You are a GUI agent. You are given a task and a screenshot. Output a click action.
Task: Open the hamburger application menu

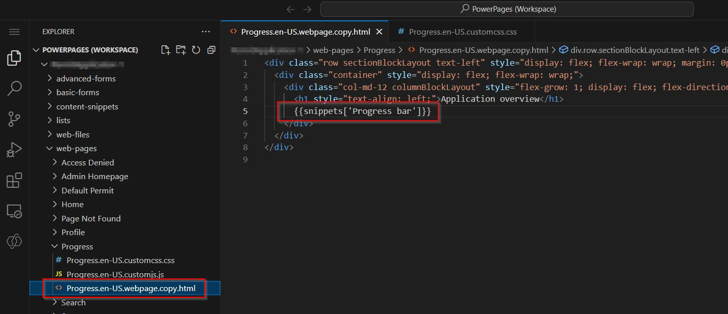click(14, 32)
